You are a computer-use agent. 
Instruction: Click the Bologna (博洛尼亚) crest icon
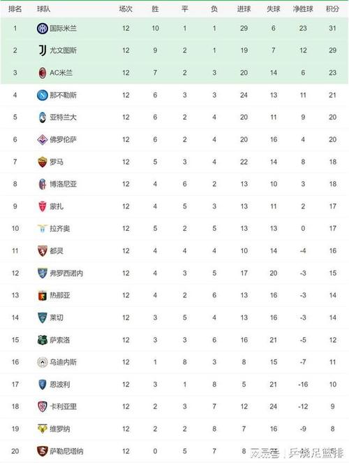click(43, 184)
